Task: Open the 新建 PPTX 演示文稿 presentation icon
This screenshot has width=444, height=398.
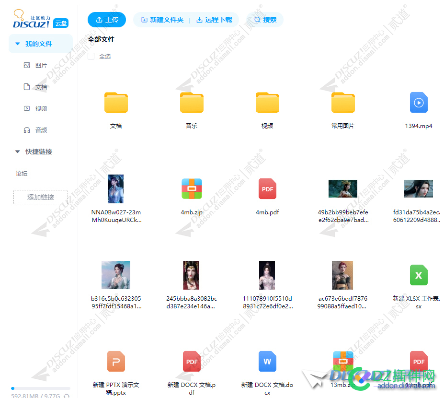Action: coord(116,362)
